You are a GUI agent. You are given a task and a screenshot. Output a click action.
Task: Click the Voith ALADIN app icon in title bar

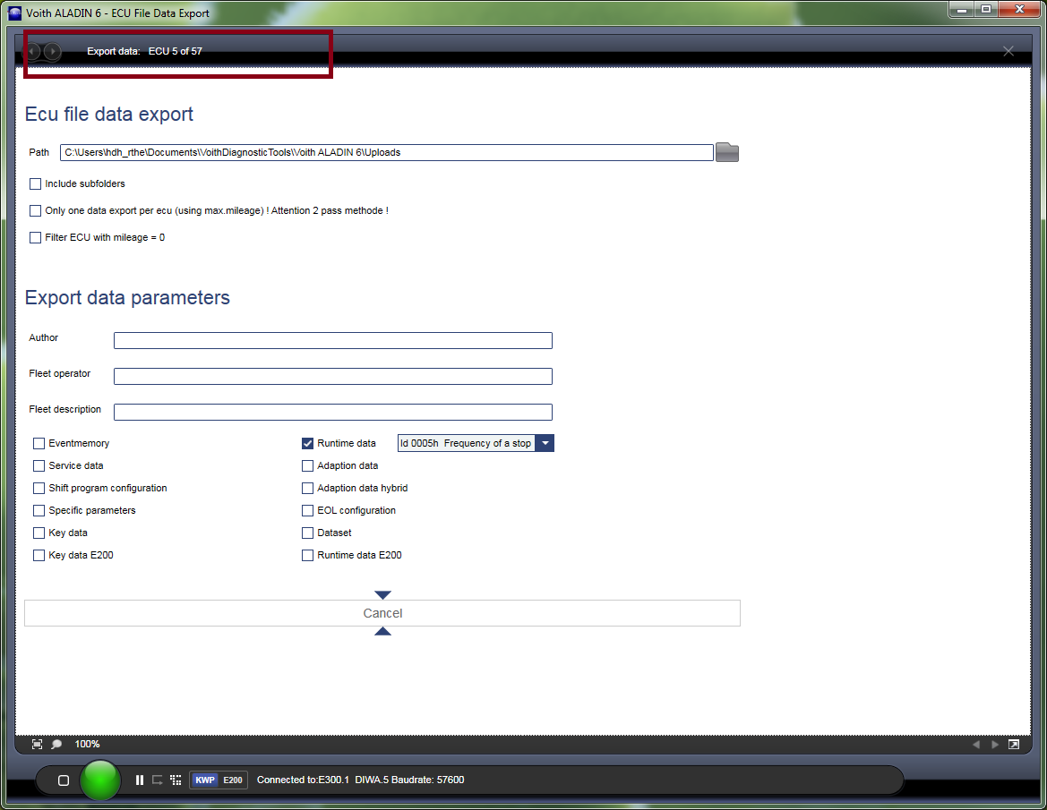(x=14, y=13)
